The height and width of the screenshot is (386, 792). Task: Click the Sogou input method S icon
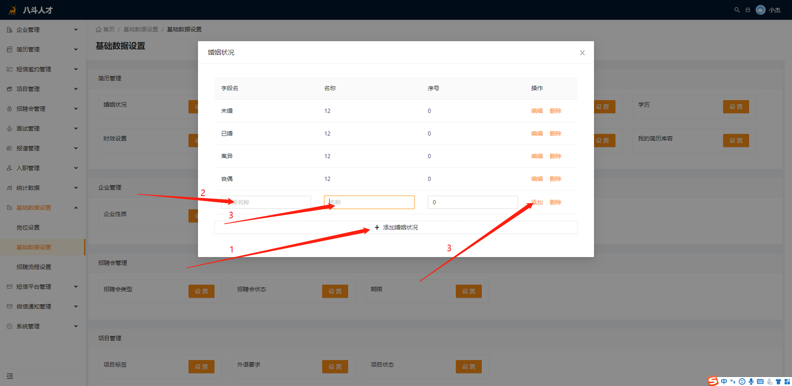(x=713, y=381)
